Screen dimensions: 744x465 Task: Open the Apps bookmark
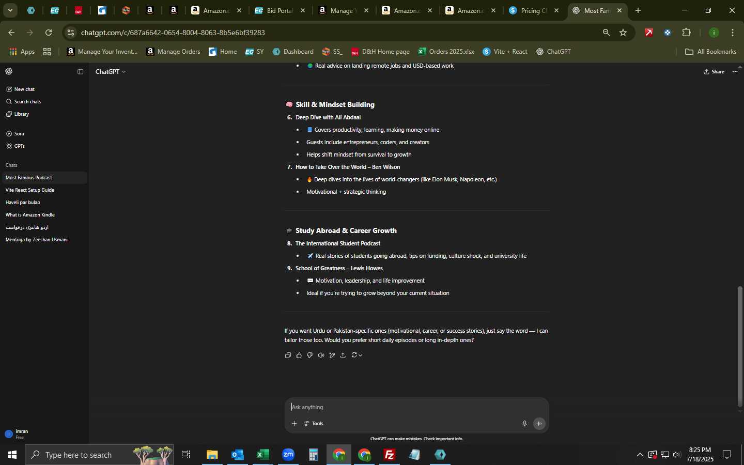coord(22,52)
